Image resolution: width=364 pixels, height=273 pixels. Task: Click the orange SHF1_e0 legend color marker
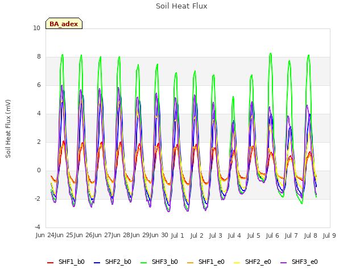[191, 263]
